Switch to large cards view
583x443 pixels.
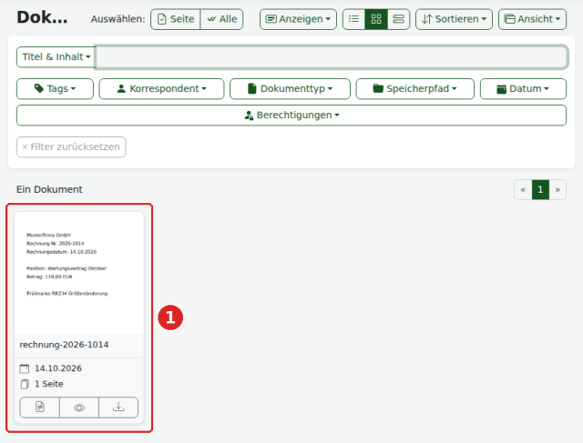tap(399, 19)
